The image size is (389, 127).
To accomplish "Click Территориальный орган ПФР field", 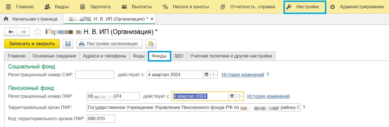I will point(194,107).
